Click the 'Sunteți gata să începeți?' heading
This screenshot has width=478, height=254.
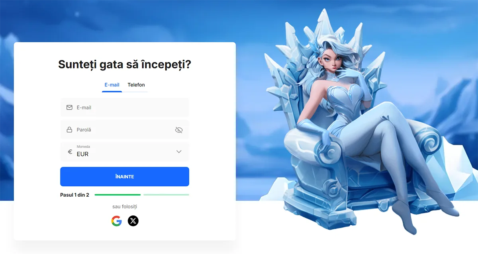click(x=125, y=64)
